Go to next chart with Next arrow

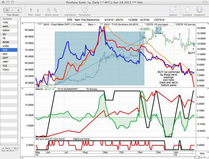pyautogui.click(x=38, y=10)
